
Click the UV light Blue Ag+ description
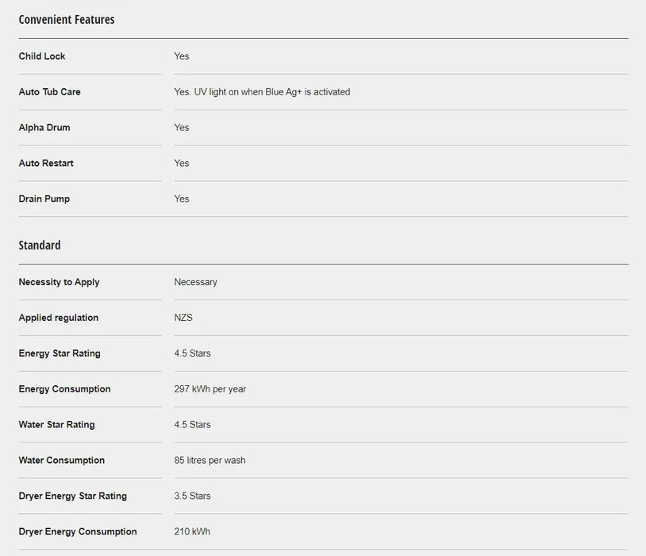point(262,92)
